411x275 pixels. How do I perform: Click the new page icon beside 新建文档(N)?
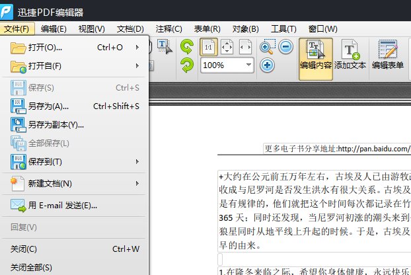click(x=18, y=184)
